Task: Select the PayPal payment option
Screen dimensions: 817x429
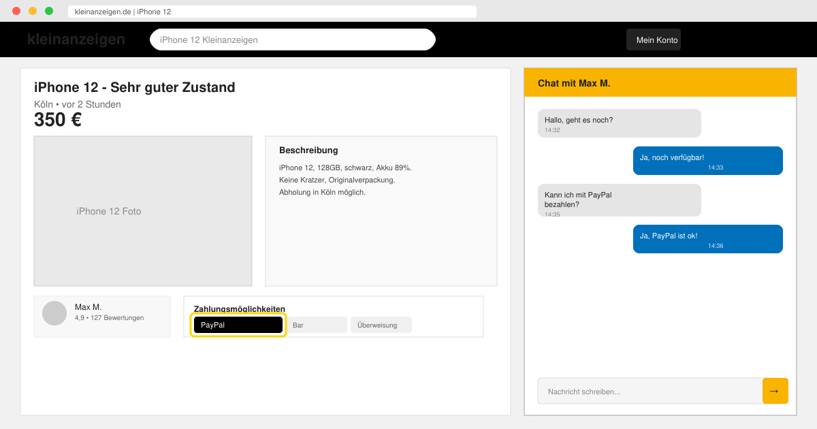Action: [x=238, y=325]
